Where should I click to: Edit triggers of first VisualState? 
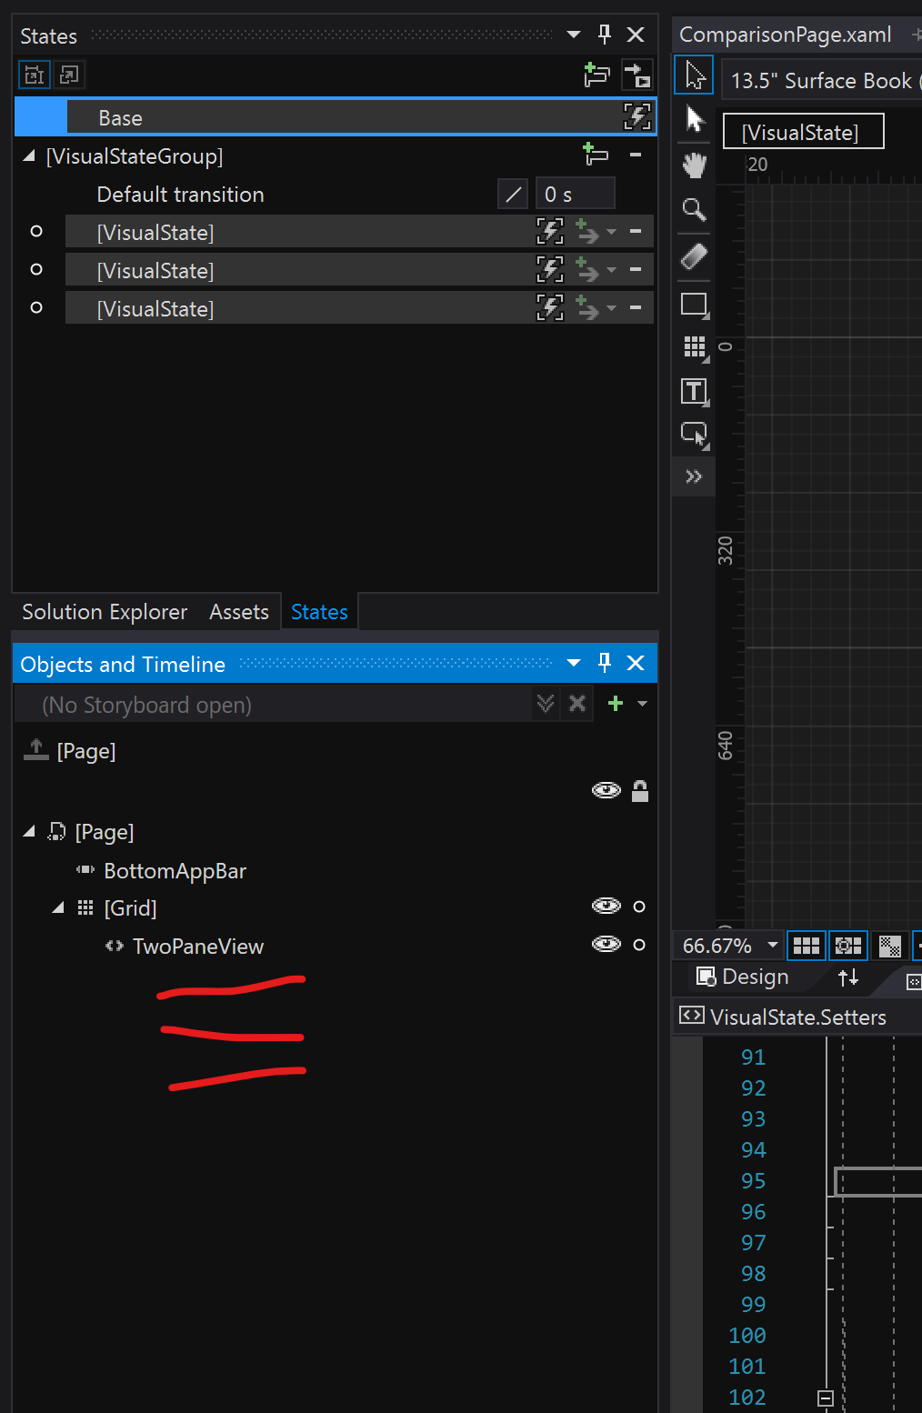pos(549,232)
